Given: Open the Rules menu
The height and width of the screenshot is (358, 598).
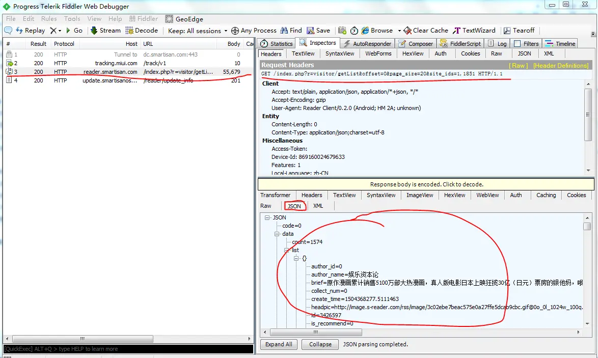Looking at the screenshot, I should click(49, 19).
